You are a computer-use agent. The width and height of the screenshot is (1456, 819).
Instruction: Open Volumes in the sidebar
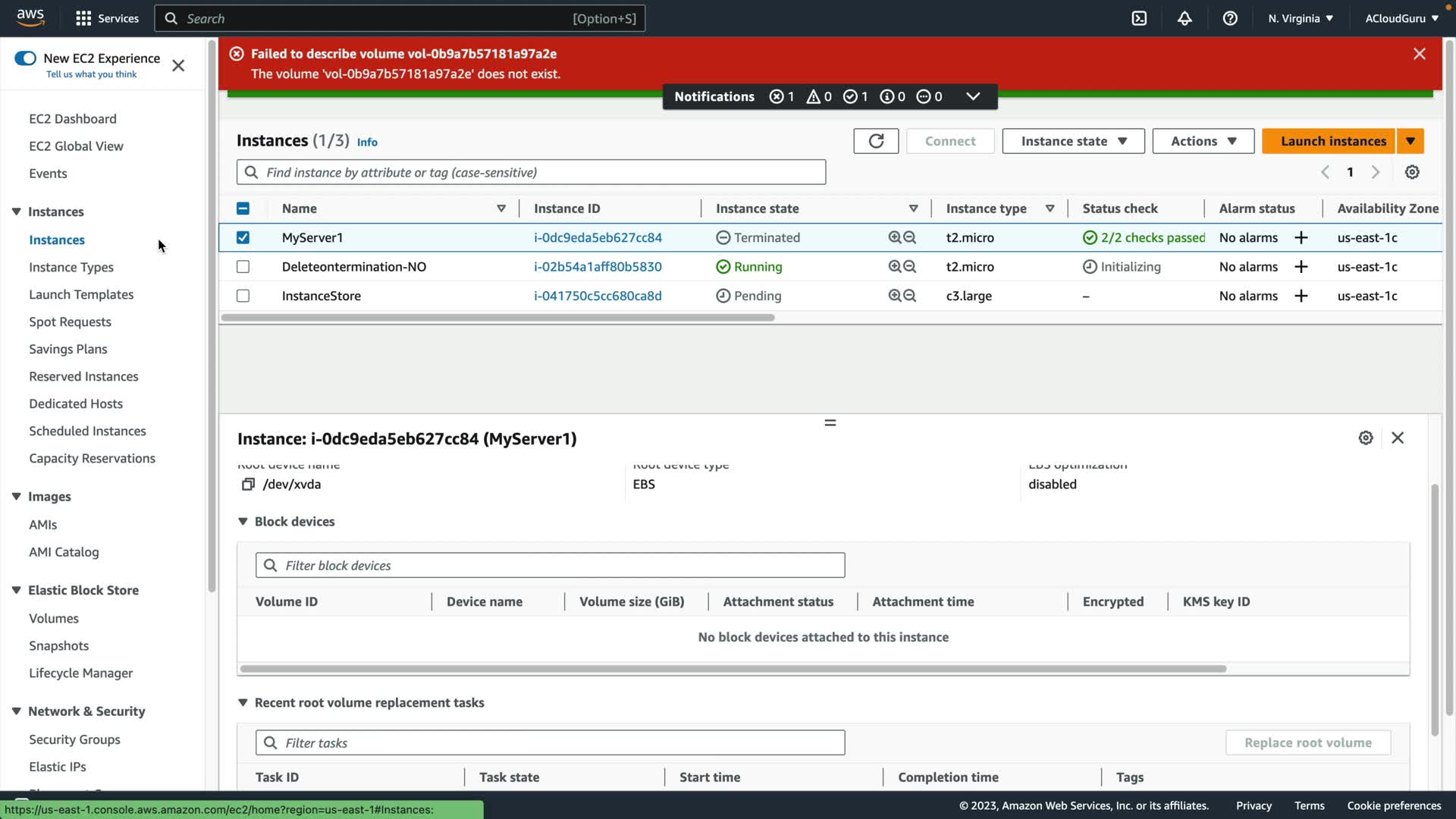[54, 618]
